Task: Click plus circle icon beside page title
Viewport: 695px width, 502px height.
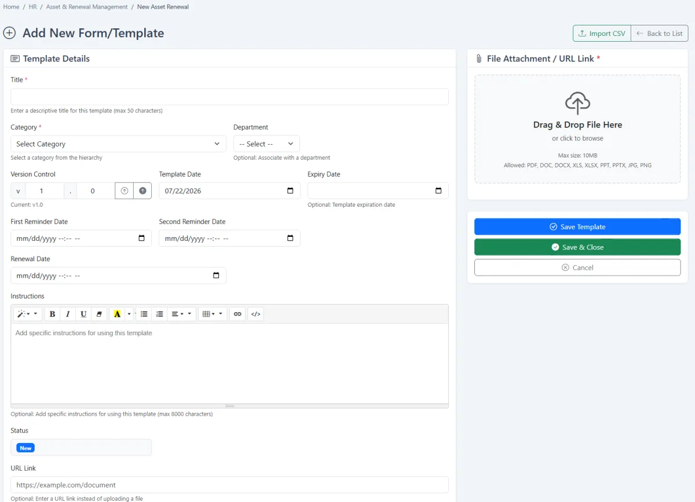Action: point(9,33)
